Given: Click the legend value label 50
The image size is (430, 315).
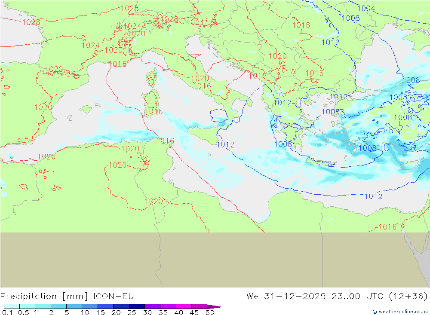Looking at the screenshot, I should (x=210, y=312).
